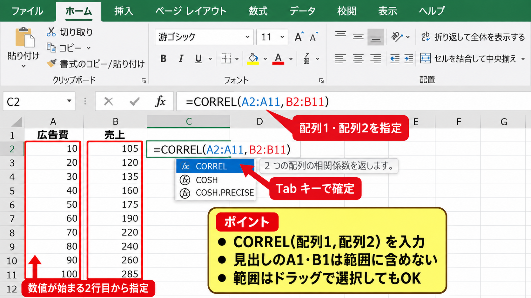The width and height of the screenshot is (531, 298).
Task: Confirm formula with checkmark icon
Action: click(x=135, y=101)
